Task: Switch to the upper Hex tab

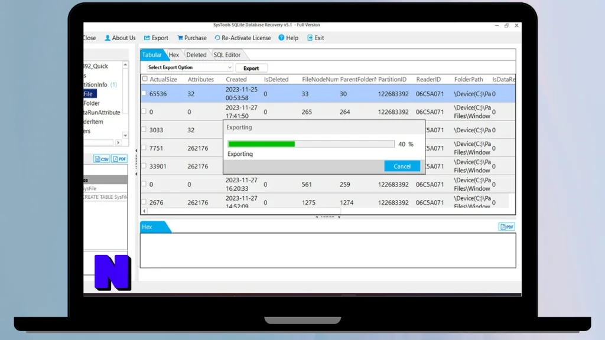Action: click(x=174, y=55)
